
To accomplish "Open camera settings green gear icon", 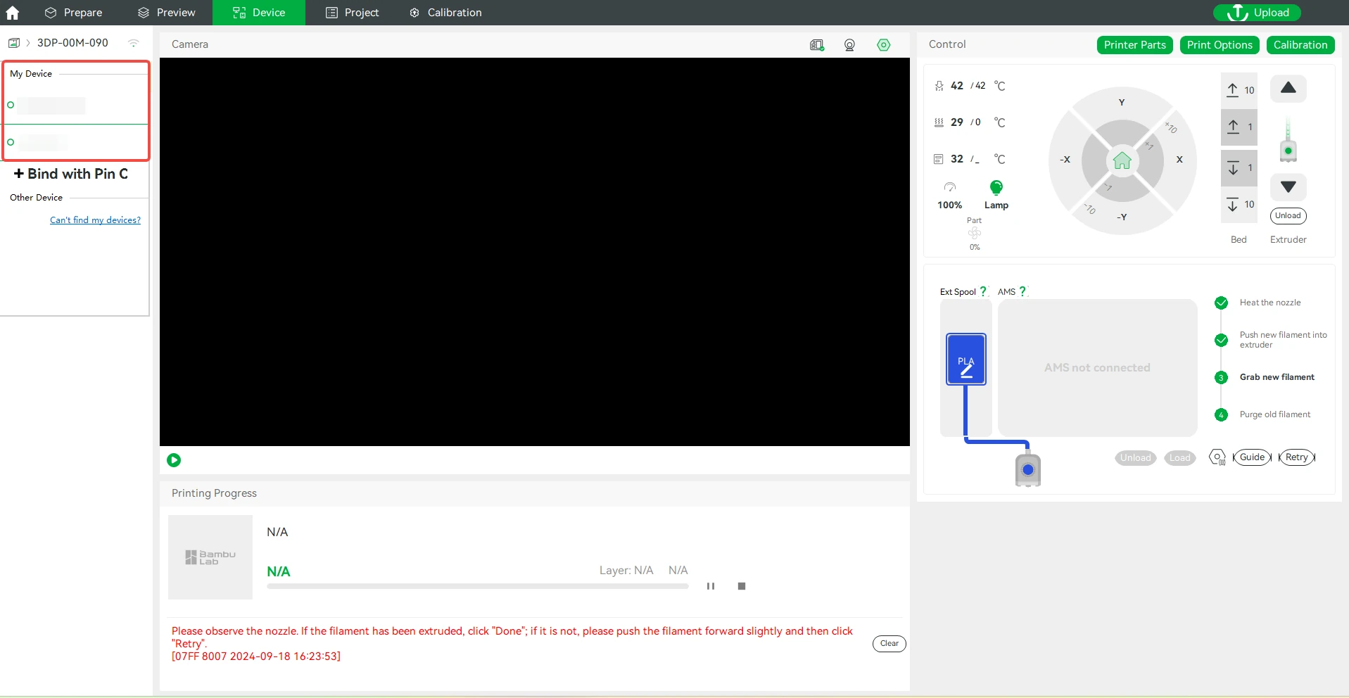I will coord(884,45).
